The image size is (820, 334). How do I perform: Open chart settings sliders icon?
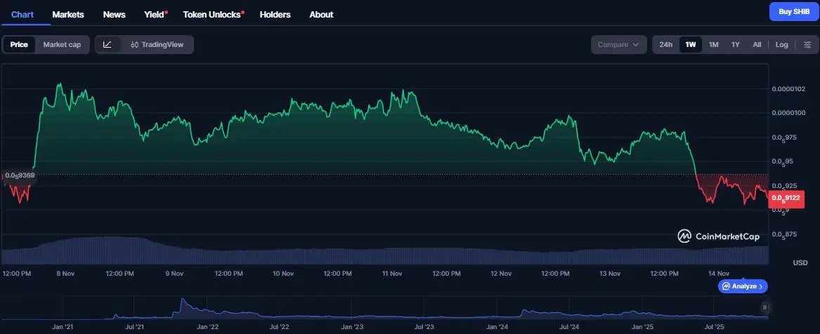click(807, 45)
